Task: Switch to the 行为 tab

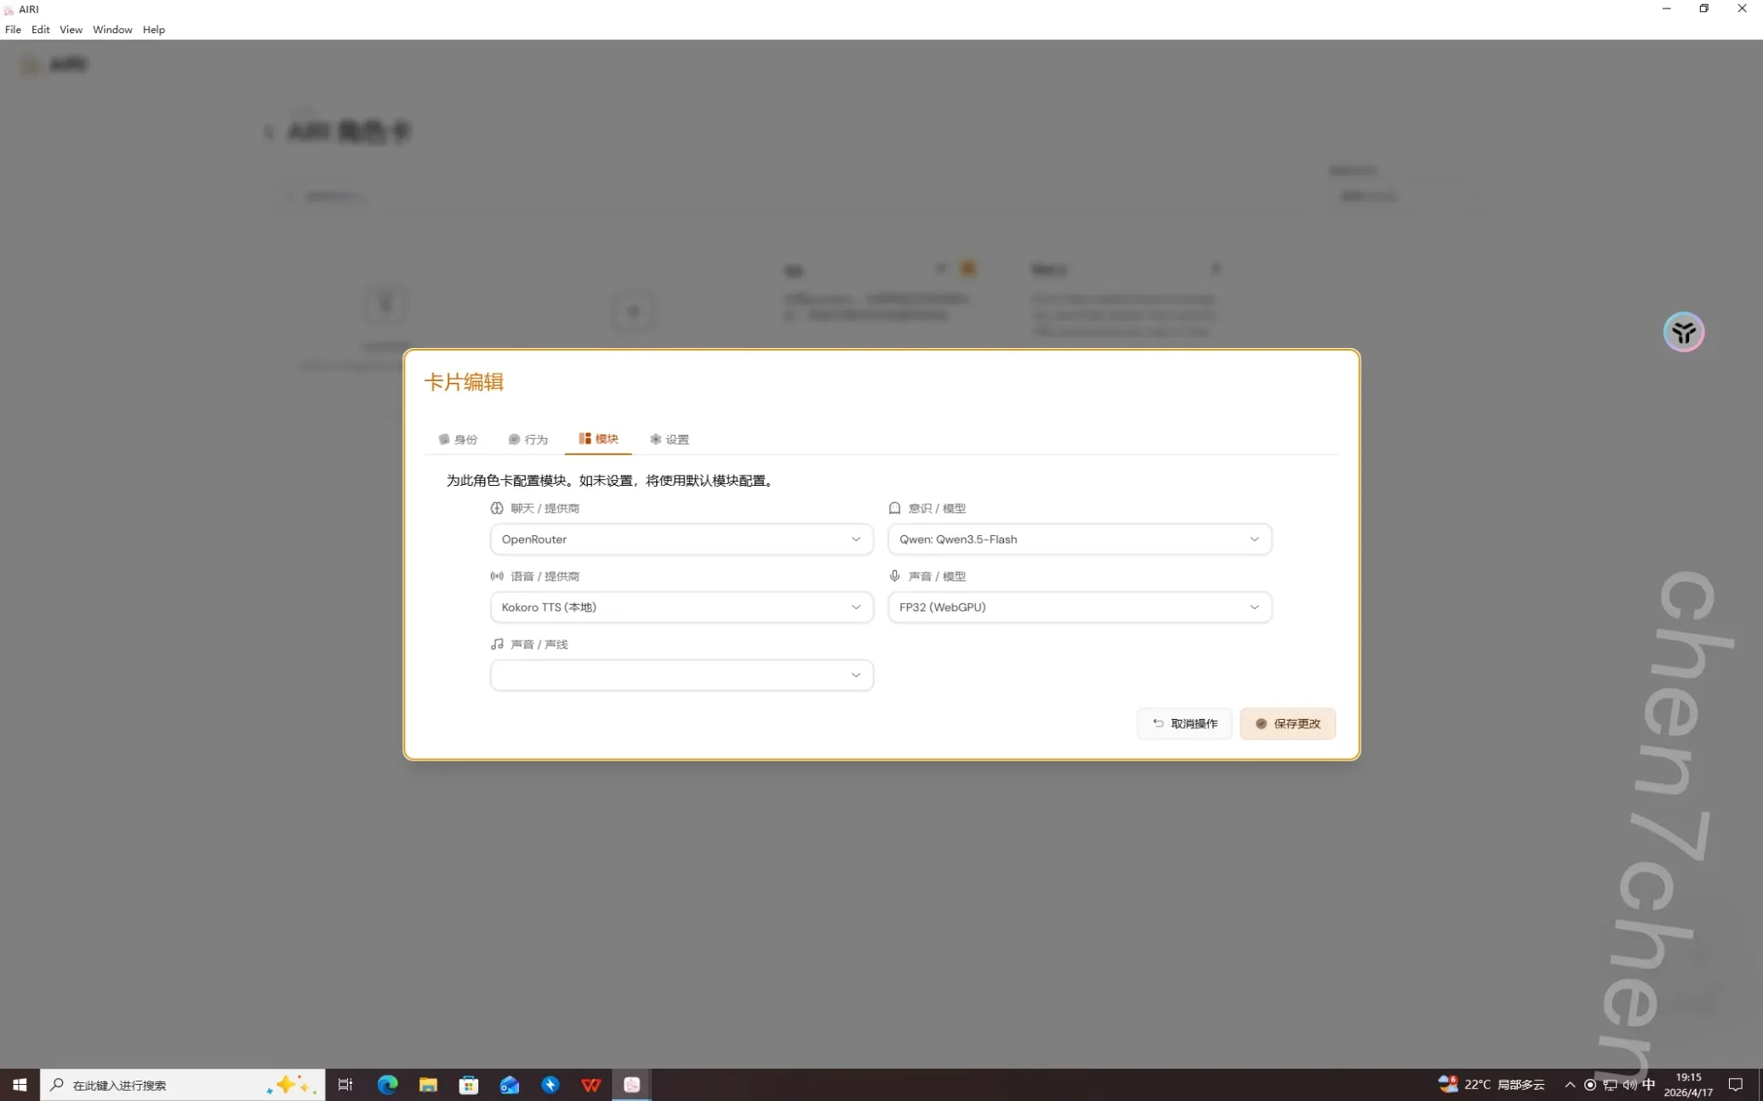Action: click(528, 439)
